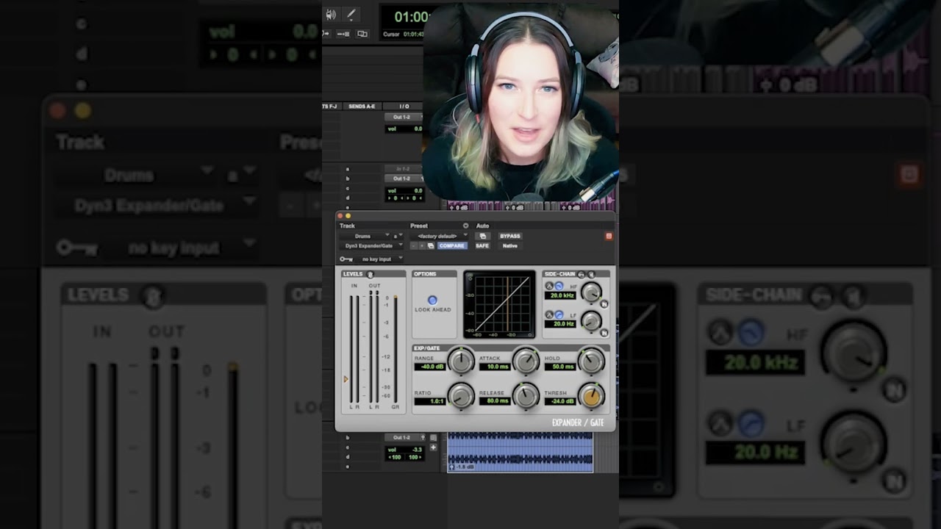Open the factory default preset dropdown
Image resolution: width=941 pixels, height=529 pixels.
point(439,236)
